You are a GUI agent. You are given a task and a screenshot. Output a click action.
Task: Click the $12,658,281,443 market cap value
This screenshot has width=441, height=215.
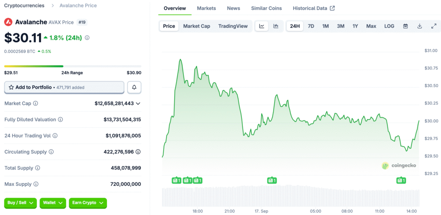click(114, 103)
